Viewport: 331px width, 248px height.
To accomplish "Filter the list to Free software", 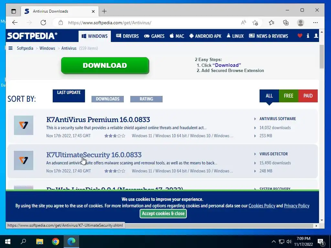I will coord(289,96).
